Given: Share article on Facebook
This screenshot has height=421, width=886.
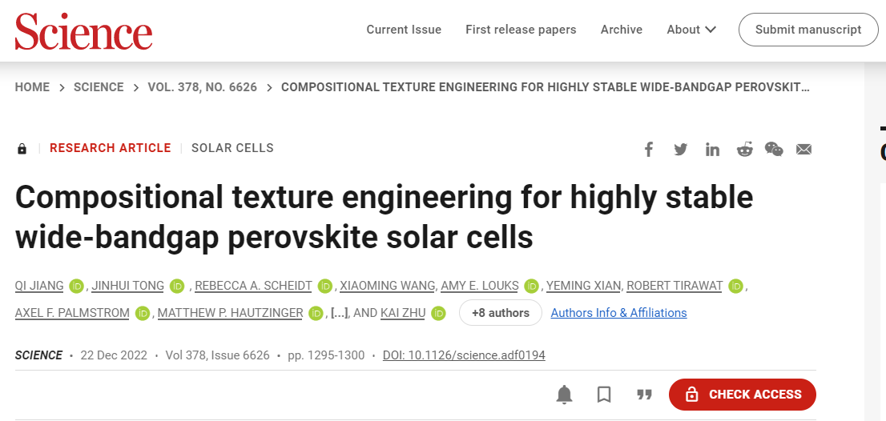Looking at the screenshot, I should 649,149.
